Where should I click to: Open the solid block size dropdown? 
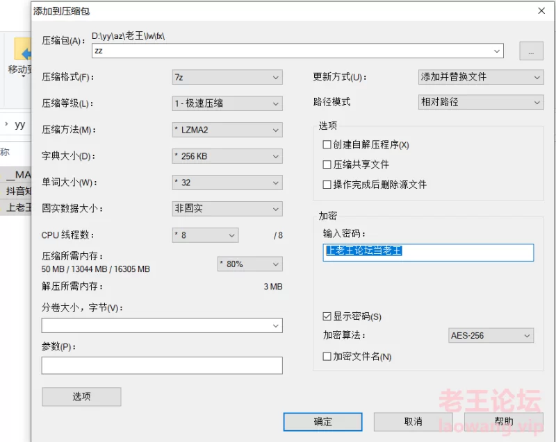(x=227, y=209)
